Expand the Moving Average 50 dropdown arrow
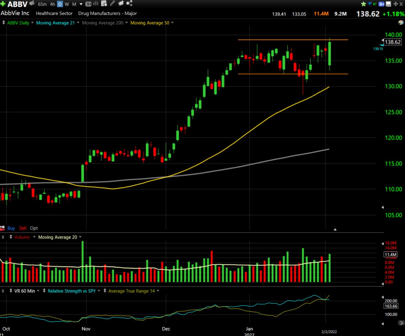 coord(172,23)
